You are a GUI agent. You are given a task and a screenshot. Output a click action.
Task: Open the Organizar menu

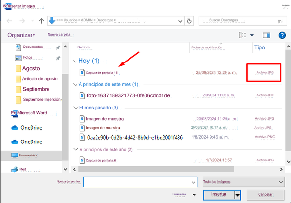pos(21,35)
